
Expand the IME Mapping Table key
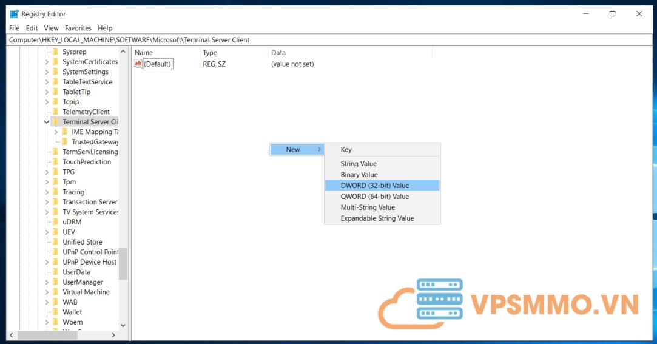coord(56,132)
